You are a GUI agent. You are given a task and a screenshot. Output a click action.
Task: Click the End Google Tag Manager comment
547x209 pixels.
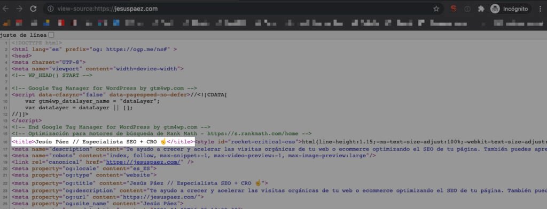click(x=111, y=127)
